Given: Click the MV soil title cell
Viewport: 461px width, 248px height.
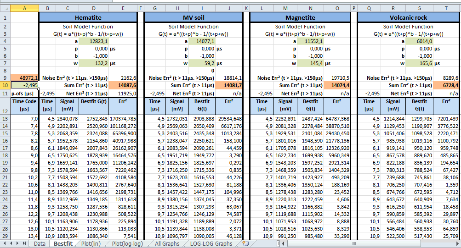Looking at the screenshot, I should point(194,17).
